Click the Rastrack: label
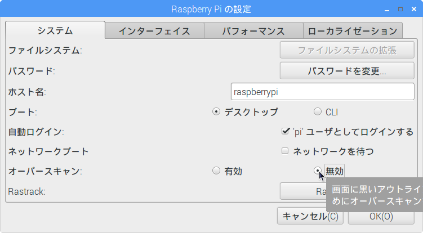The width and height of the screenshot is (423, 233). click(26, 191)
